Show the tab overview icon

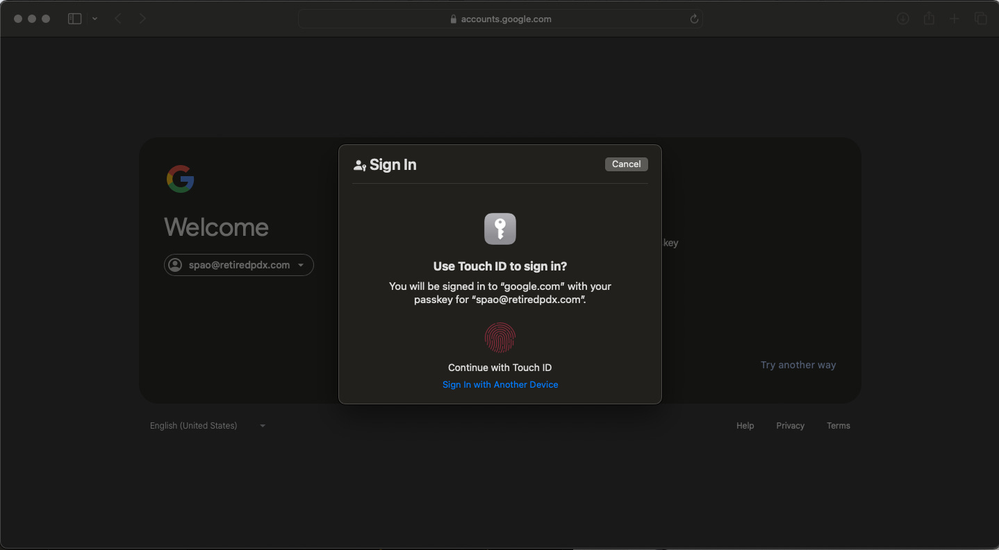click(980, 19)
